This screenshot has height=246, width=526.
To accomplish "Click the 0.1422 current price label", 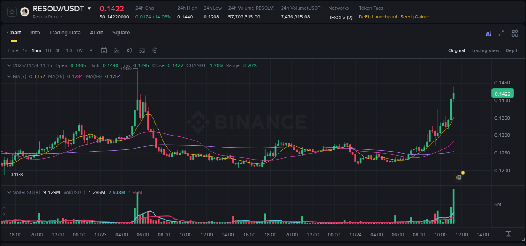I will (x=502, y=93).
